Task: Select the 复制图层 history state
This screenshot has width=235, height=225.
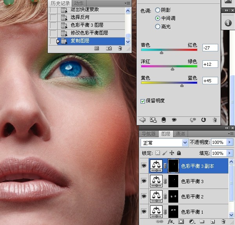Action: [91, 41]
